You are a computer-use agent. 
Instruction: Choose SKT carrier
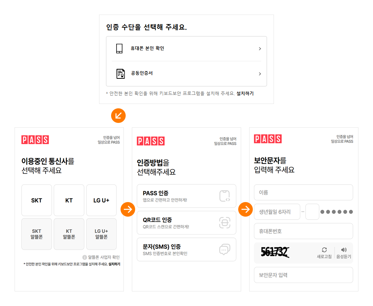pyautogui.click(x=37, y=200)
